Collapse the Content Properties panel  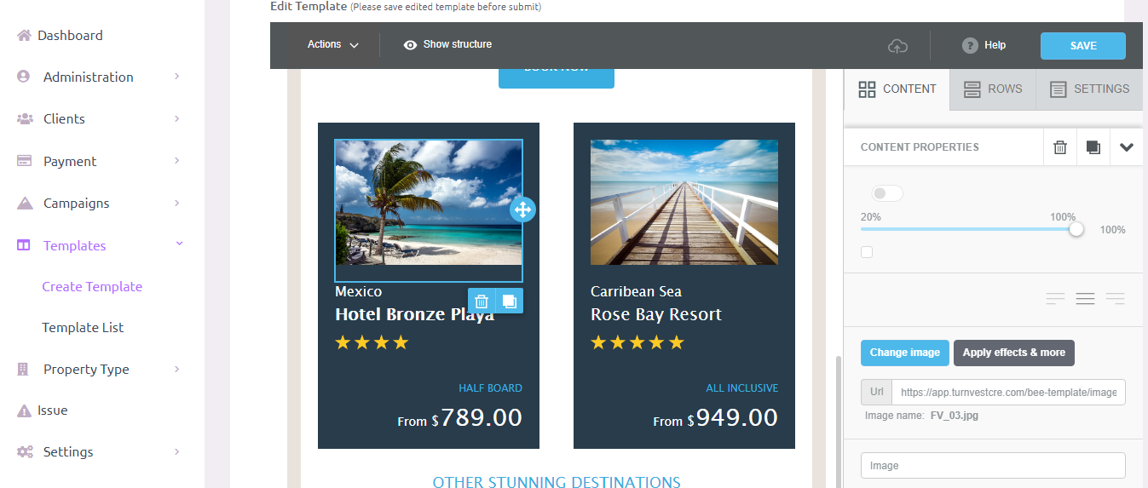(x=1127, y=147)
